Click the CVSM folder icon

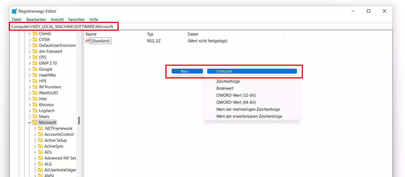click(35, 40)
